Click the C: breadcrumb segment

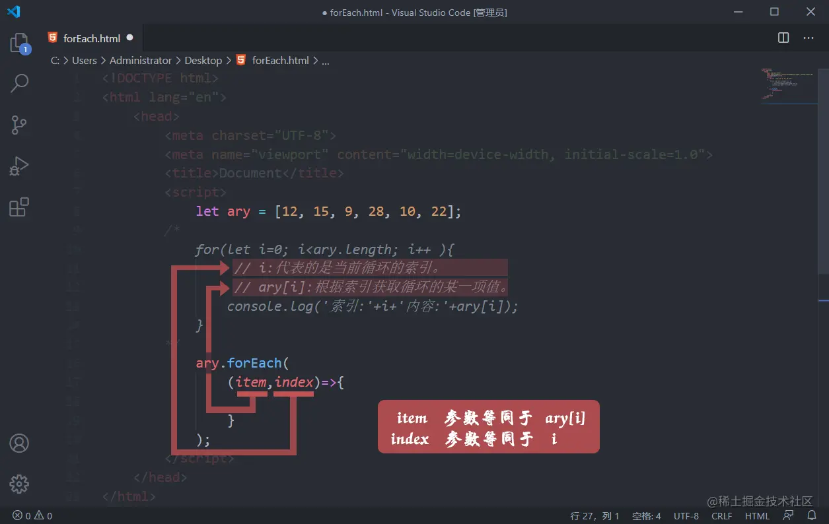tap(55, 60)
